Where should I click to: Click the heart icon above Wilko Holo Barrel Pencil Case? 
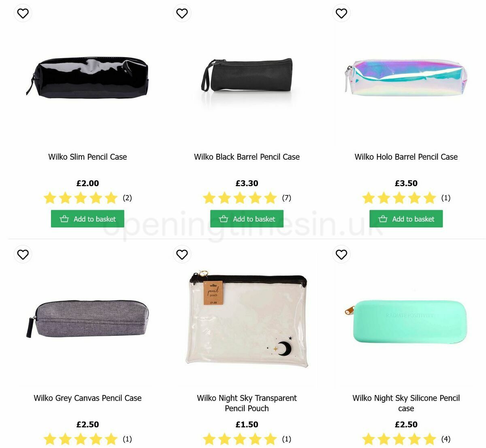point(341,13)
